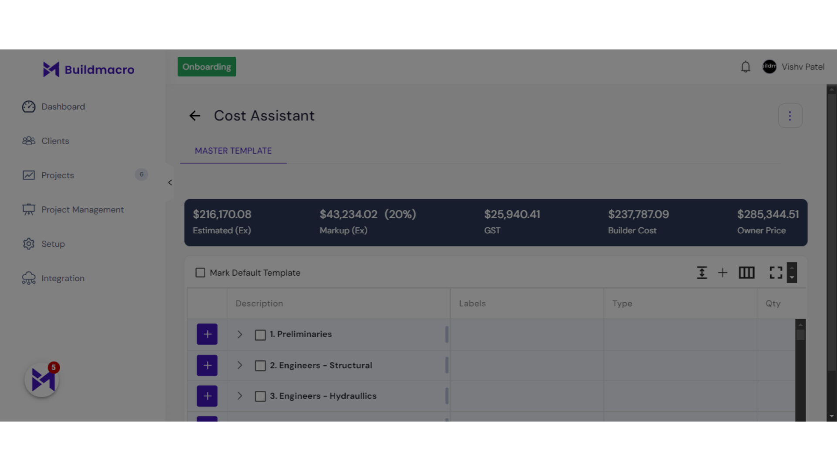The image size is (837, 471).
Task: Click the Projects count badge 6
Action: 141,174
